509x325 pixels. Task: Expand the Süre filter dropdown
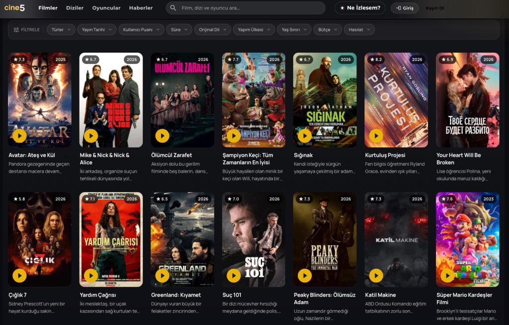click(x=179, y=29)
